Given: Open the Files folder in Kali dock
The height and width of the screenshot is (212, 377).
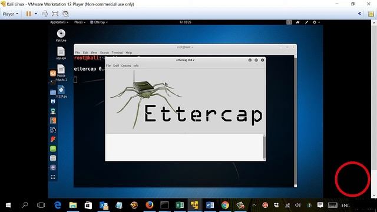Looking at the screenshot, I should (x=53, y=92).
